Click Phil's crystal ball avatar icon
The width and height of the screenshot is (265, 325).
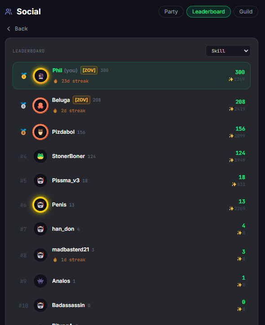click(x=41, y=76)
